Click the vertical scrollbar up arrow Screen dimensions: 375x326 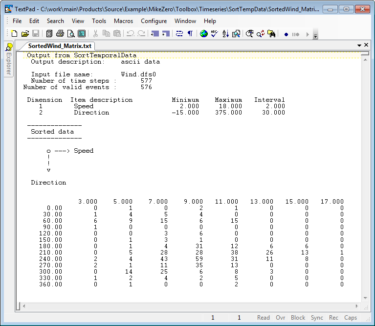pos(365,60)
